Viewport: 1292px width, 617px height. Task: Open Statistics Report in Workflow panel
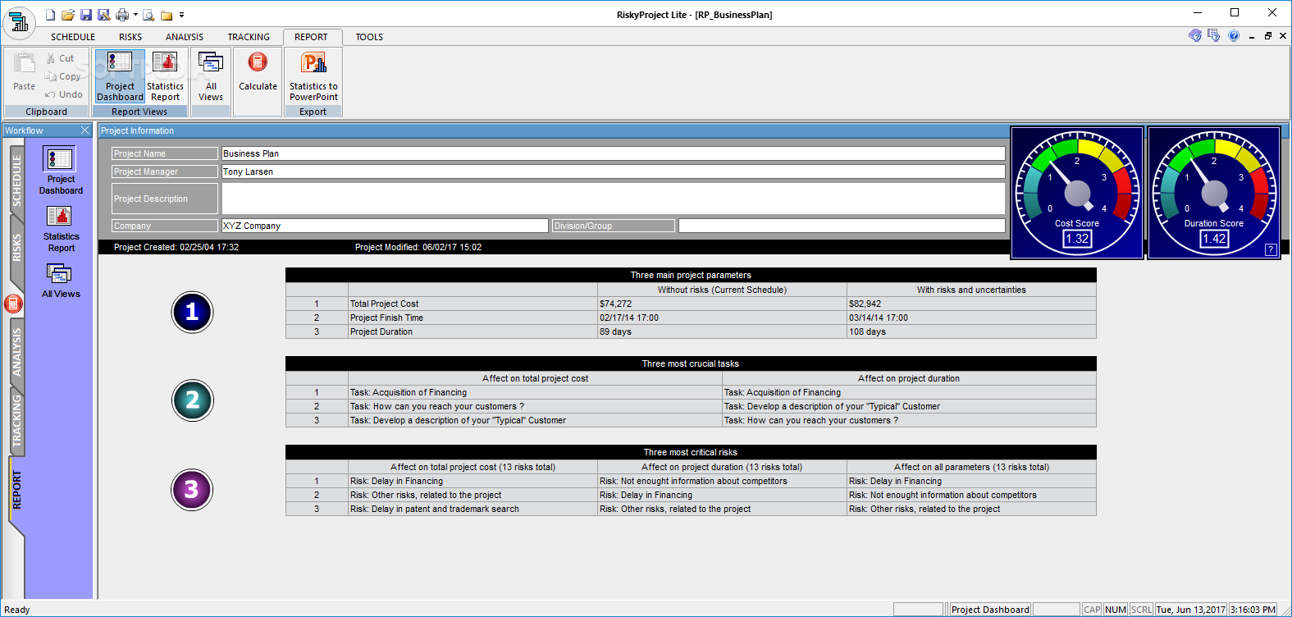point(61,229)
